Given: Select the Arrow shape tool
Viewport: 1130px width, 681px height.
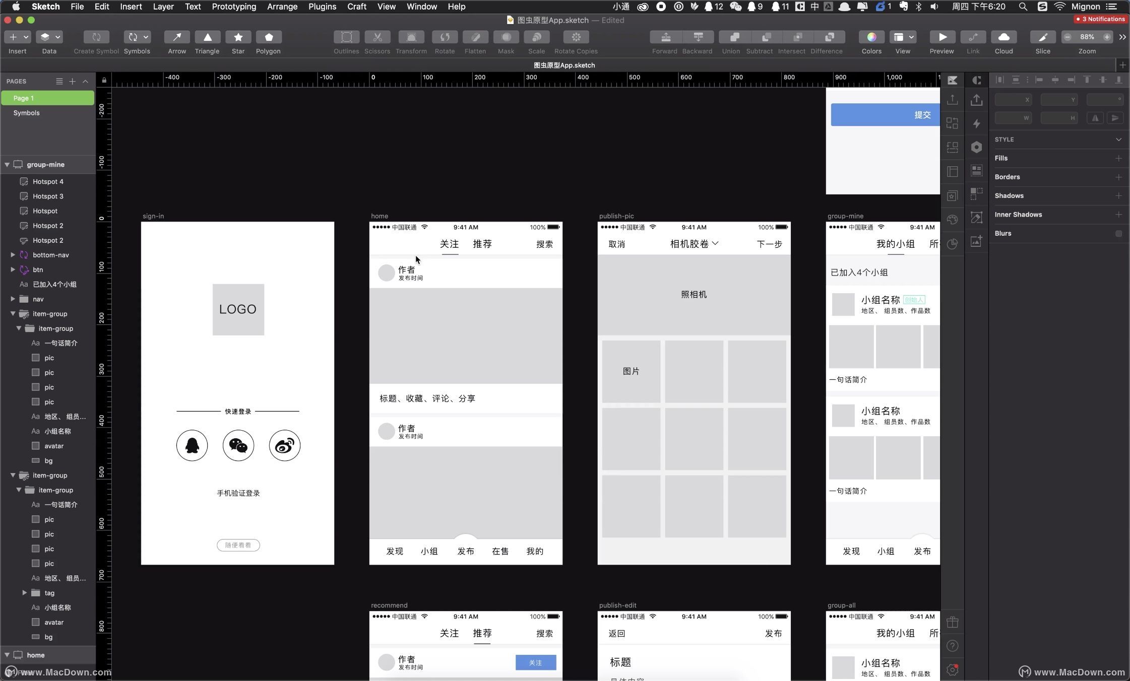Looking at the screenshot, I should (177, 37).
